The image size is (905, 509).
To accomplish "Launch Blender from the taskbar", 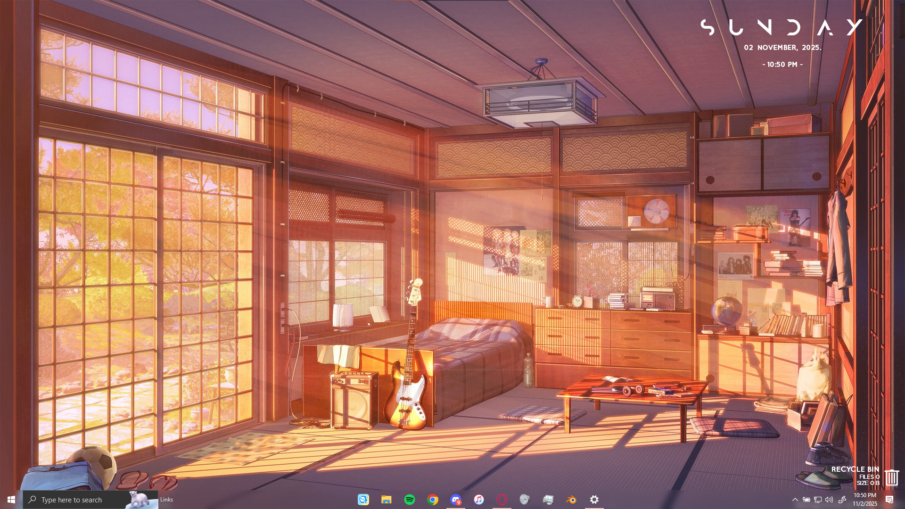I will (571, 500).
